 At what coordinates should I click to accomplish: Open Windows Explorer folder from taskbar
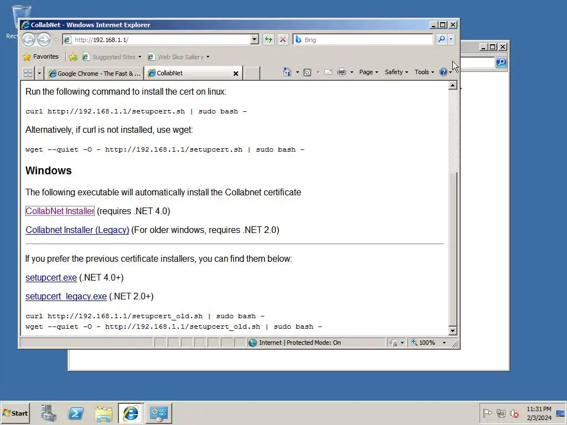104,413
